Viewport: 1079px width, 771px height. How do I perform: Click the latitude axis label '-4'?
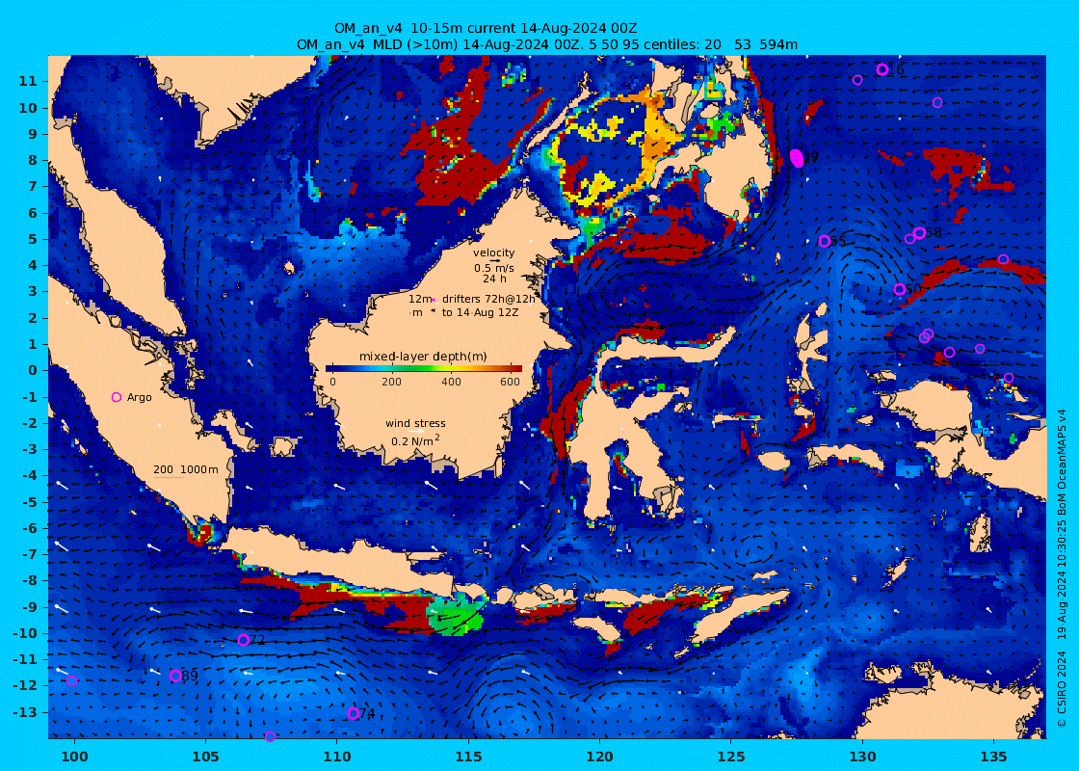coord(29,476)
